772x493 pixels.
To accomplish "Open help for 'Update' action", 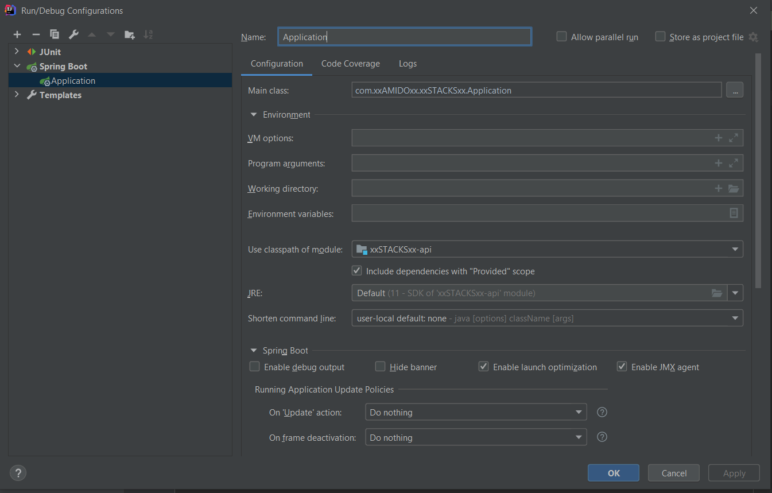I will click(602, 412).
